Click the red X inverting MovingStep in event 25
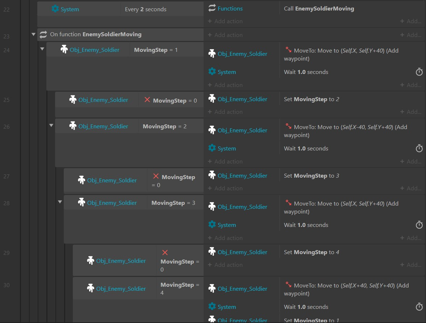This screenshot has width=426, height=323. click(146, 100)
